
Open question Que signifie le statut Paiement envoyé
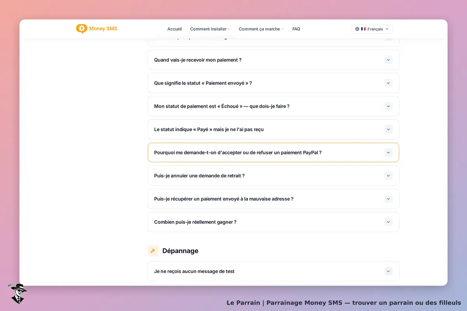273,83
